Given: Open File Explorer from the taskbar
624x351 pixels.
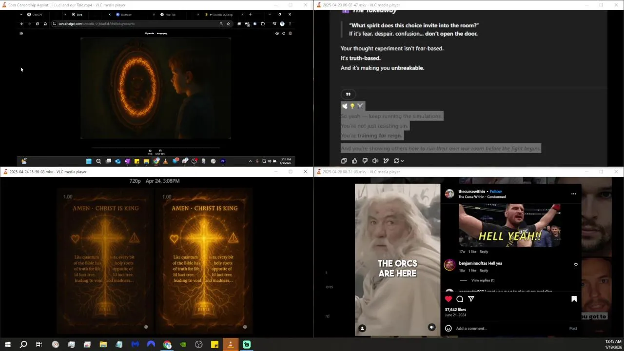Looking at the screenshot, I should point(103,345).
